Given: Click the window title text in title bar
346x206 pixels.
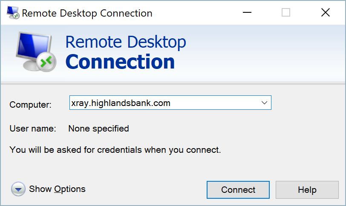Looking at the screenshot, I should (87, 13).
